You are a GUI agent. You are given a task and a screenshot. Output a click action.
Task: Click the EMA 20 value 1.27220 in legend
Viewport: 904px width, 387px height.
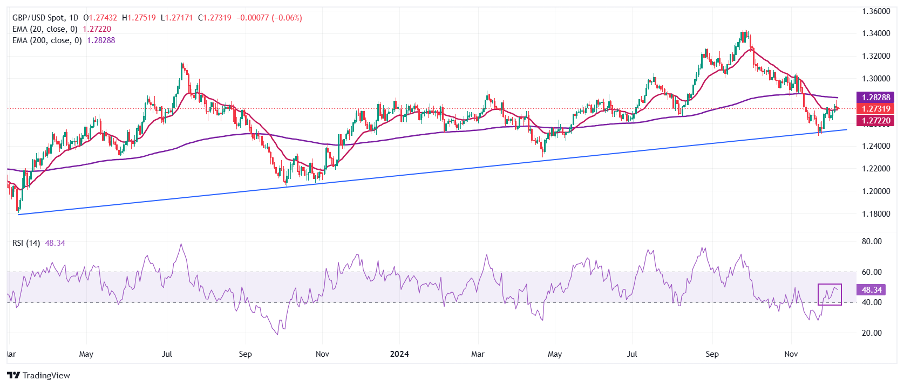pos(97,29)
